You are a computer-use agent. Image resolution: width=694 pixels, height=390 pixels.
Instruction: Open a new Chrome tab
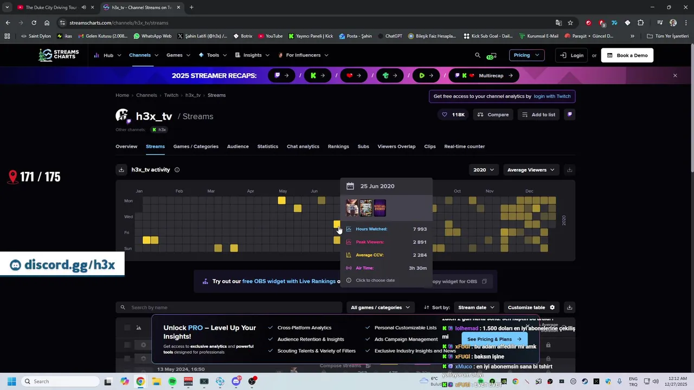(x=191, y=8)
